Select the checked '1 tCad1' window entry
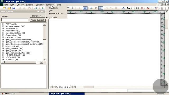Viewport: 169px width, 95px height. [53, 17]
